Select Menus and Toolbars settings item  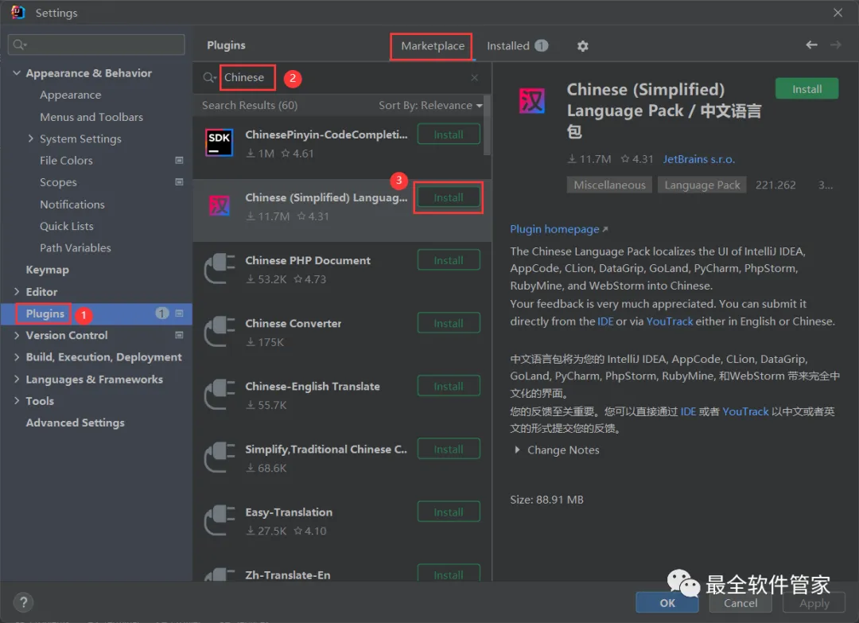tap(91, 117)
